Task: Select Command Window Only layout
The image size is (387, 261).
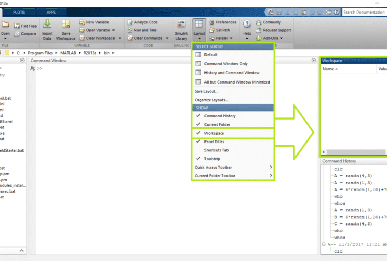Action: 233,64
